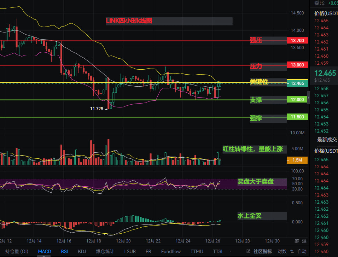338x257 pixels.
Task: Select the 13.700 red price label
Action: 297,41
